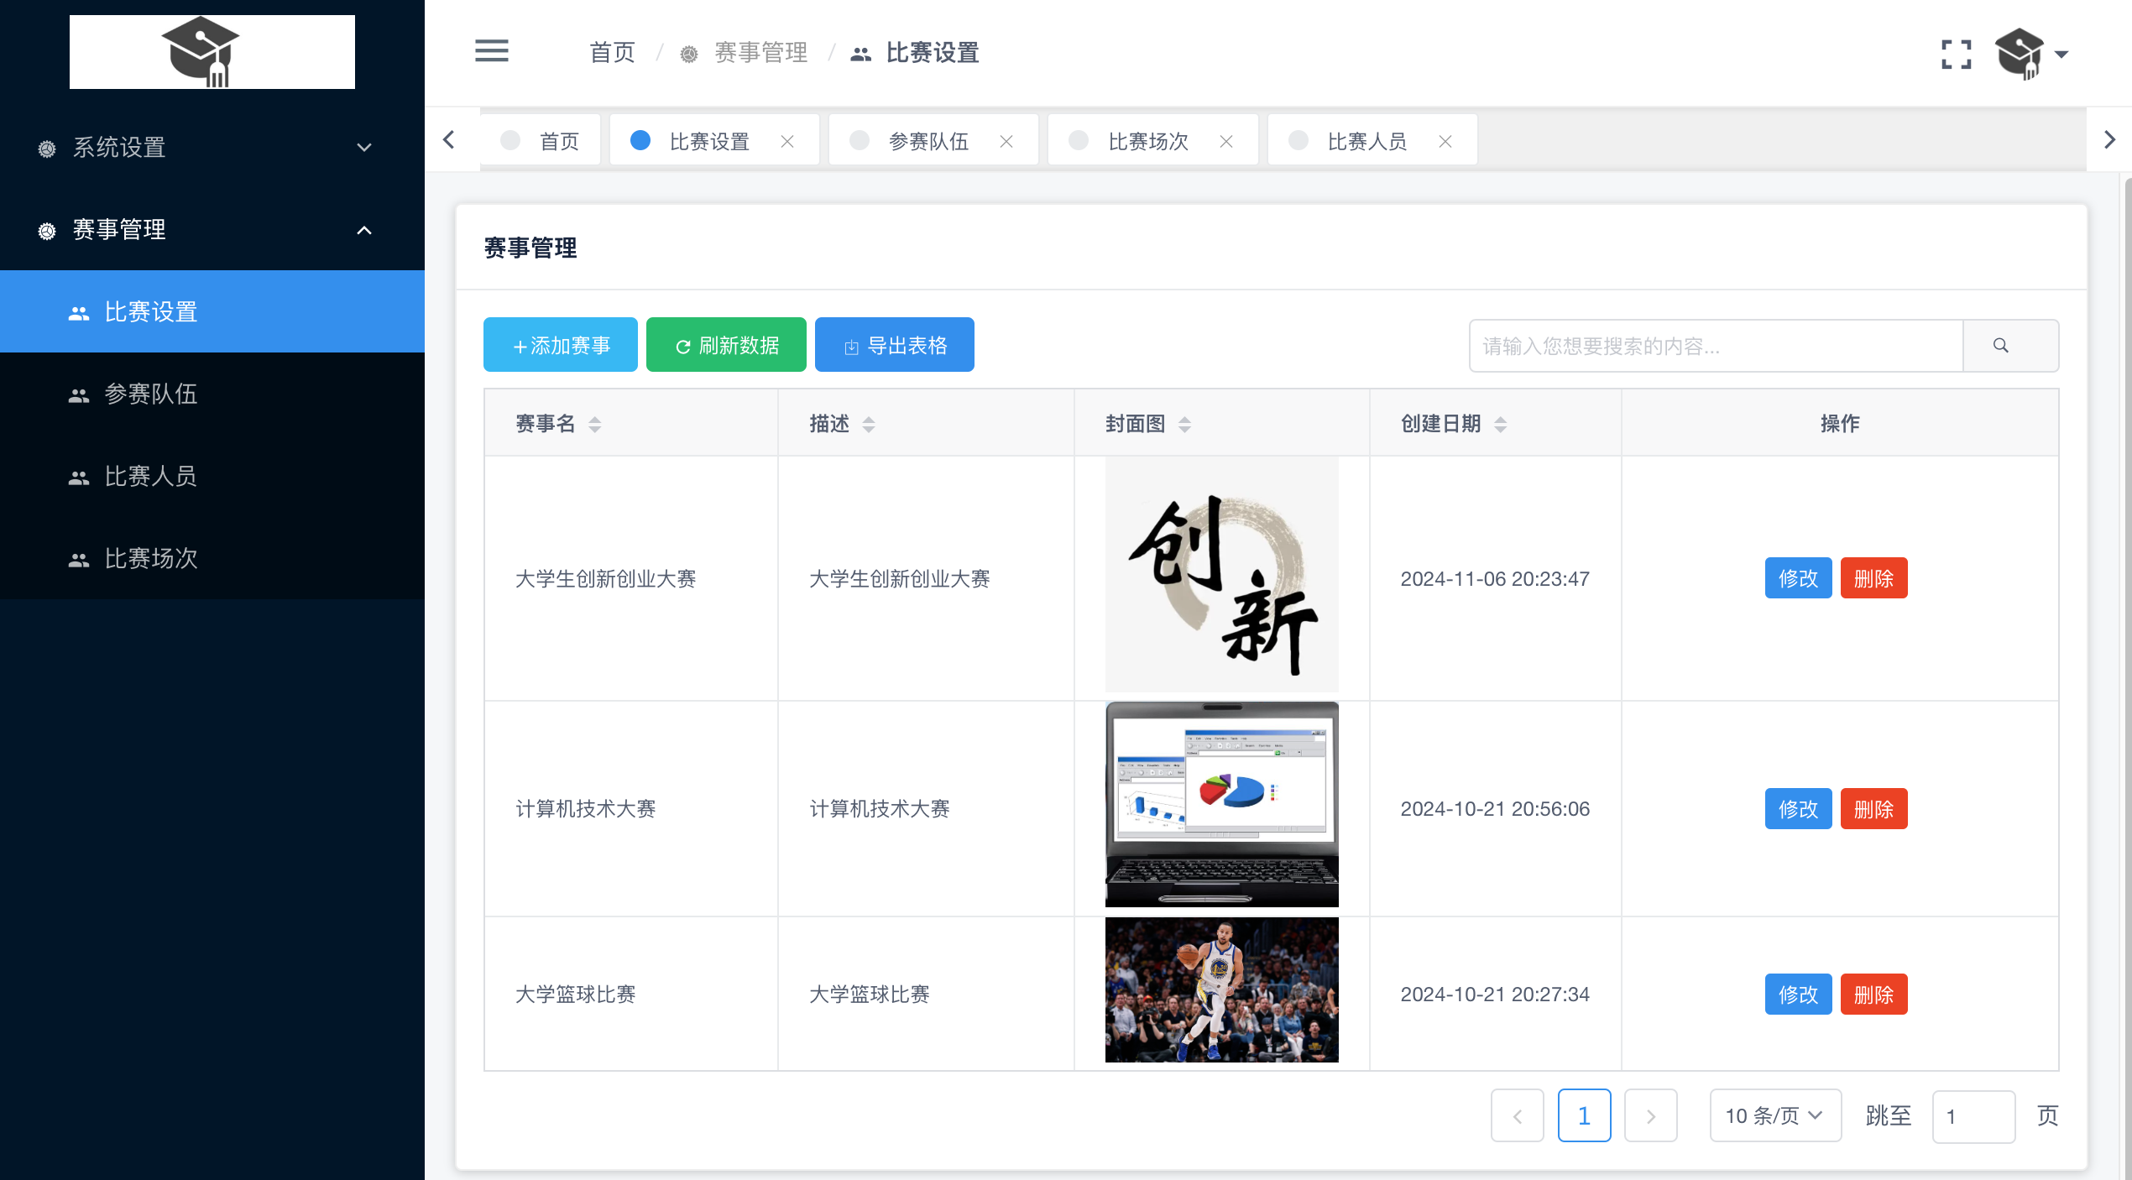
Task: Click the 导出表格 button
Action: point(895,344)
